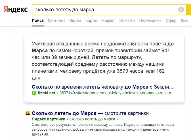Click 'сколько лететь до марса' breadcrumb link

[92, 119]
